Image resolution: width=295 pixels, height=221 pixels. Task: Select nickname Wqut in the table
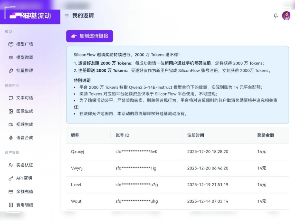pos(76,201)
